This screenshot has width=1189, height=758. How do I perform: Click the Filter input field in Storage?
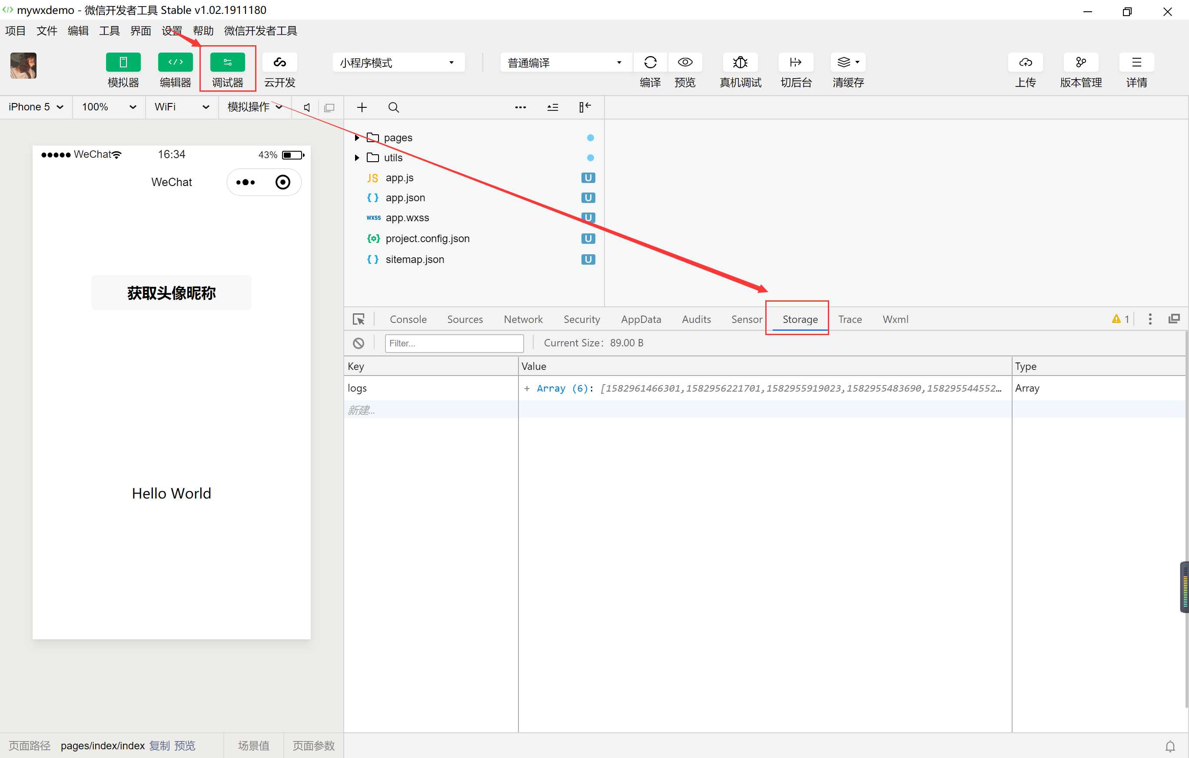(x=452, y=342)
